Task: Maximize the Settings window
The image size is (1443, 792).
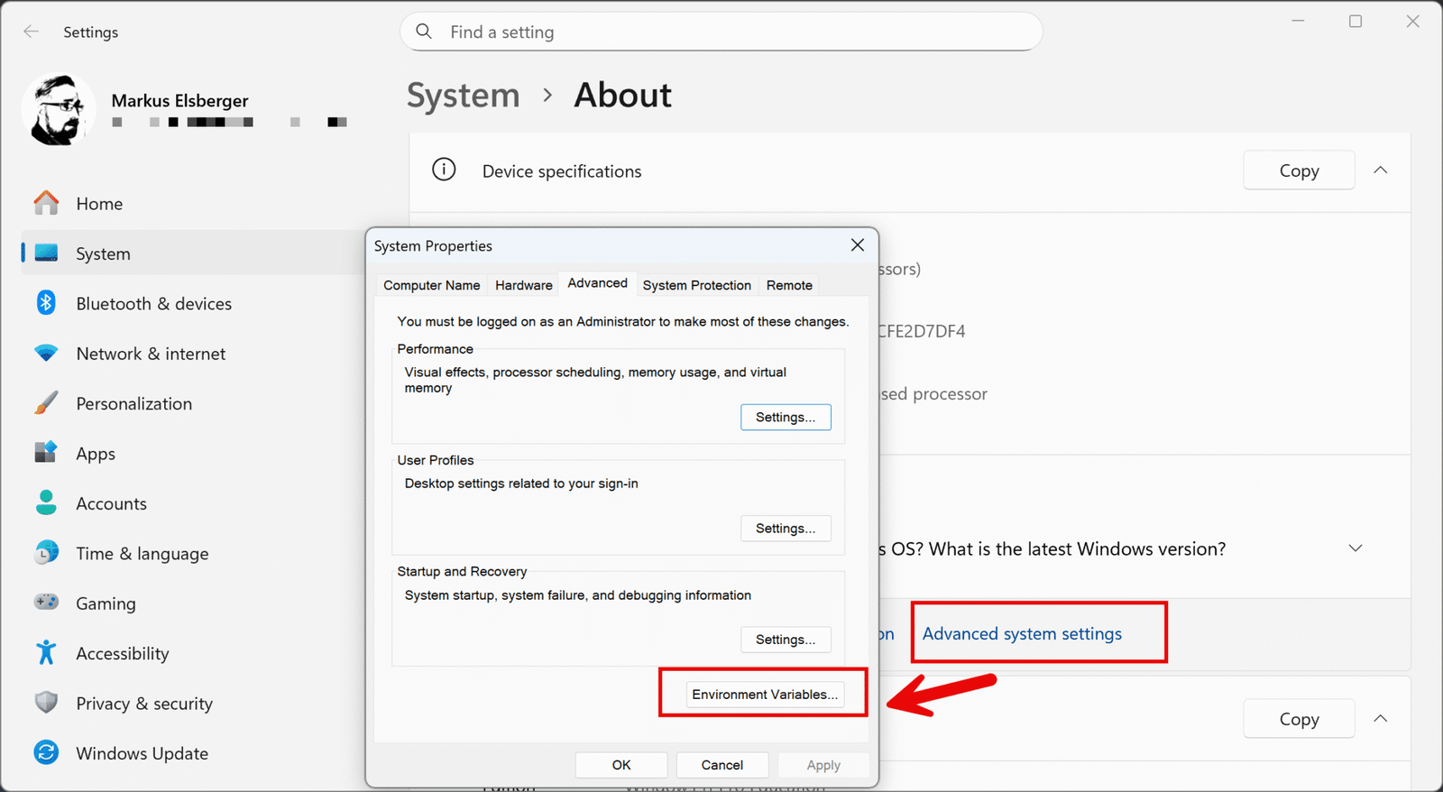Action: coord(1356,22)
